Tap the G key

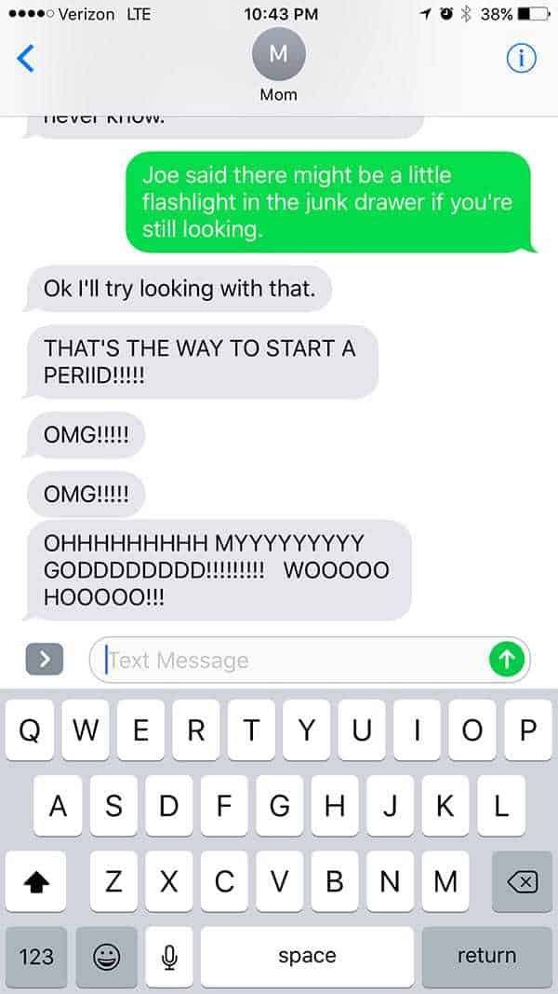pos(279,806)
